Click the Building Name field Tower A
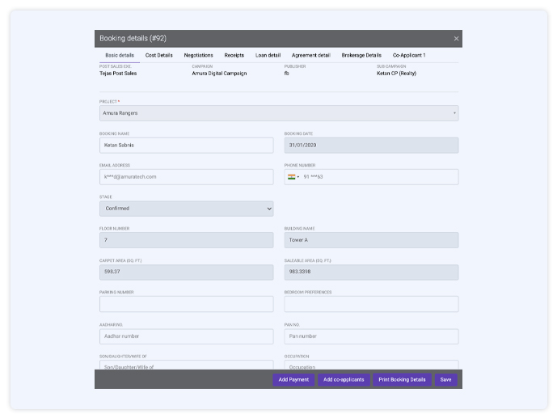The width and height of the screenshot is (557, 418). click(x=371, y=240)
